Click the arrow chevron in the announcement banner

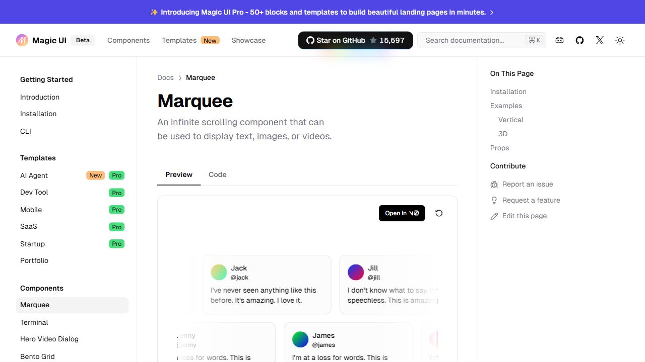click(492, 12)
